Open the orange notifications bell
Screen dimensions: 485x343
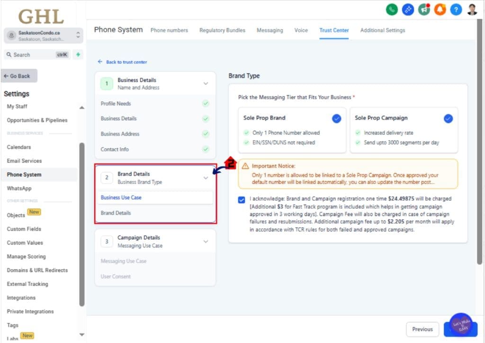440,9
